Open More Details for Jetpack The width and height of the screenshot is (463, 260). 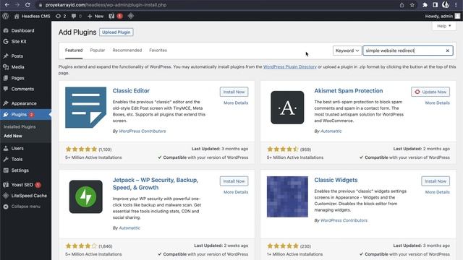[236, 192]
